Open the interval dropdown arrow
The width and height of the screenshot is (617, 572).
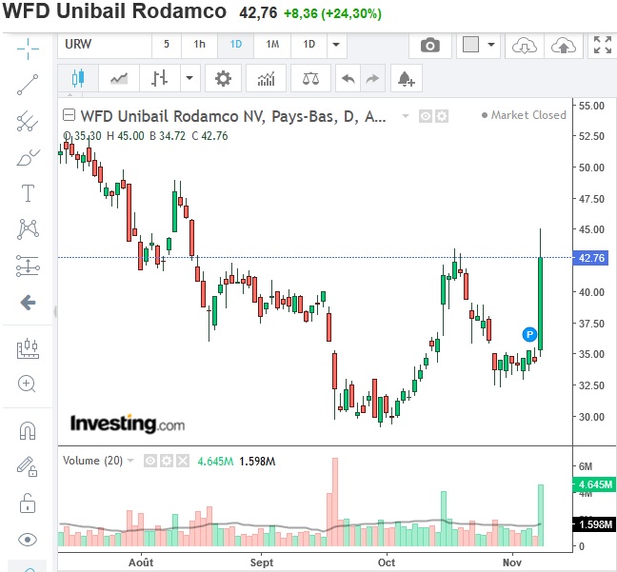[x=336, y=45]
